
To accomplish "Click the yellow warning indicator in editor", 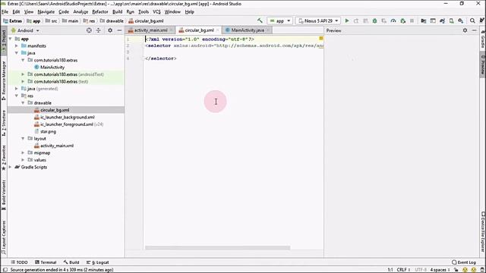I will pos(321,39).
